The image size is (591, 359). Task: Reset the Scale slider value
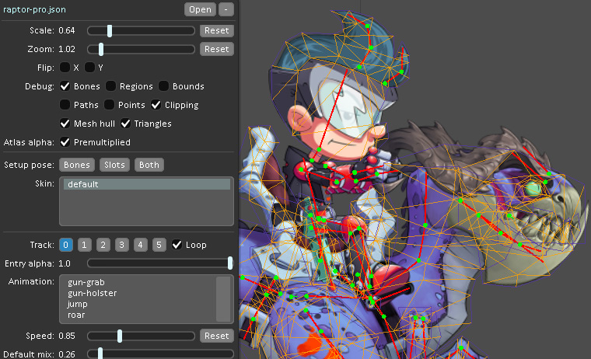pos(217,30)
